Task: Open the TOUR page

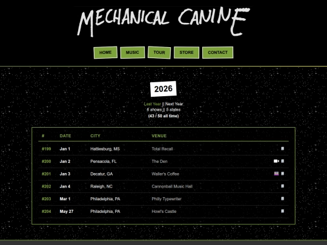Action: (x=159, y=53)
